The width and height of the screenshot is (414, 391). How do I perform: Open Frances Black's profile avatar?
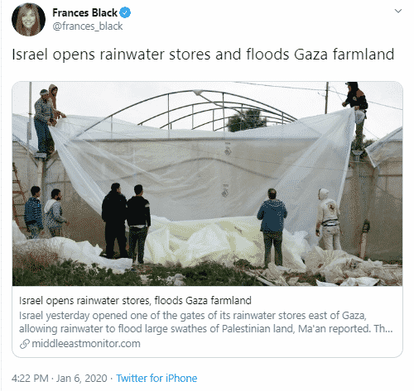28,20
